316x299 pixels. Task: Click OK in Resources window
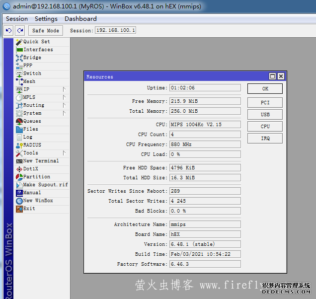[x=265, y=88]
